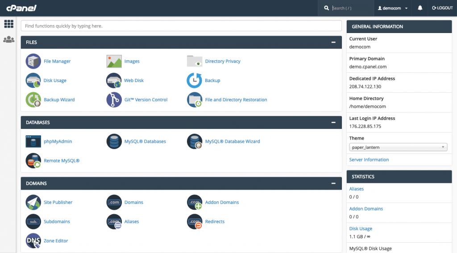
Task: Open the Site Publisher icon
Action: (33, 202)
